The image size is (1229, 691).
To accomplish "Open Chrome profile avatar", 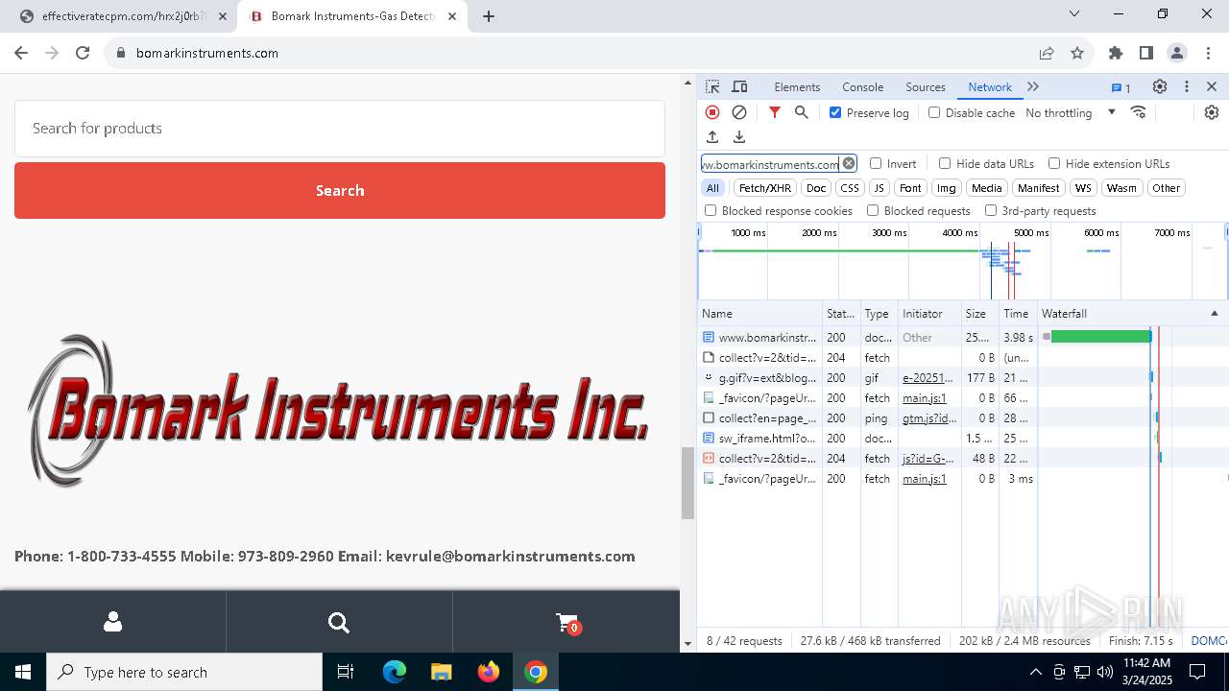I will tap(1177, 53).
